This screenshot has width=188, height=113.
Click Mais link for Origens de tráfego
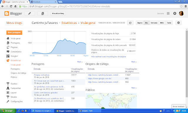(134, 62)
